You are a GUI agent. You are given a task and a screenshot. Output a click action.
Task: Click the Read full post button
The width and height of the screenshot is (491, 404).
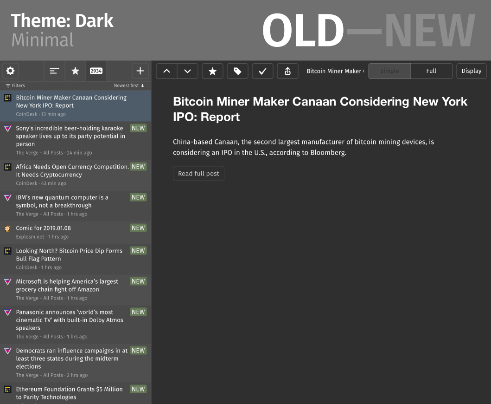[x=198, y=174]
